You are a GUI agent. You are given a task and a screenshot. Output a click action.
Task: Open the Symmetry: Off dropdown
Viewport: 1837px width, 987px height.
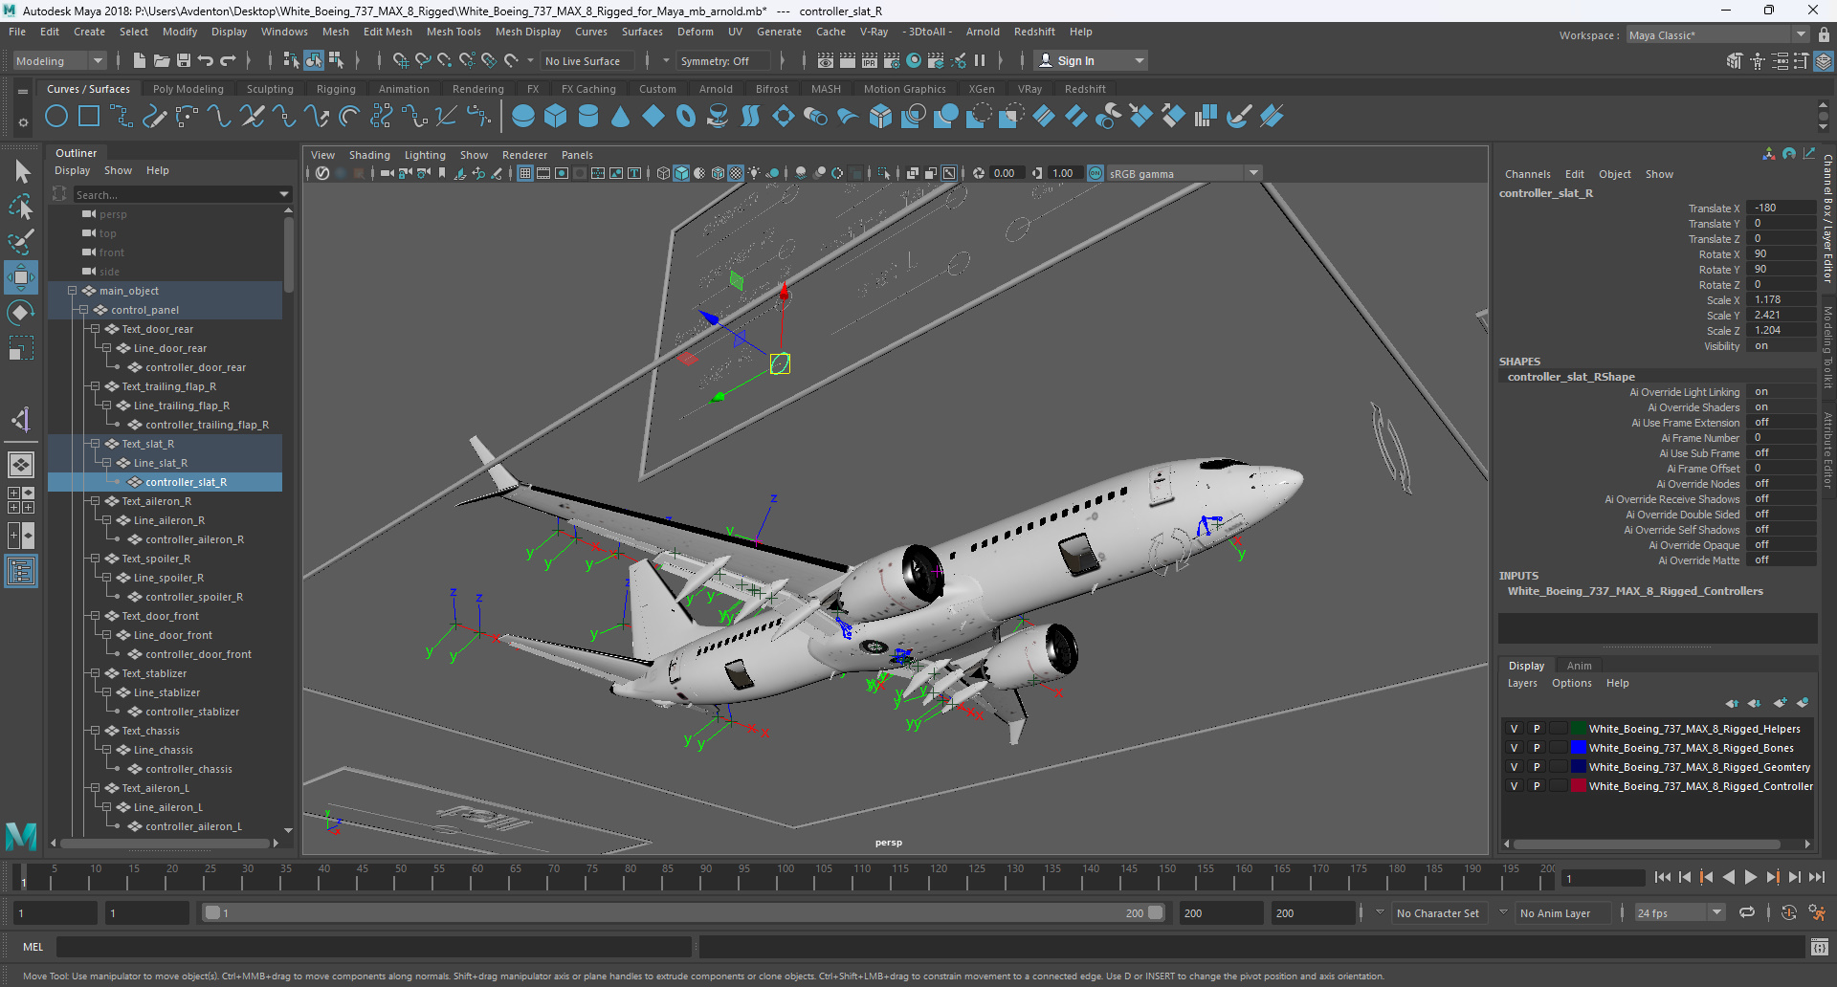(723, 61)
